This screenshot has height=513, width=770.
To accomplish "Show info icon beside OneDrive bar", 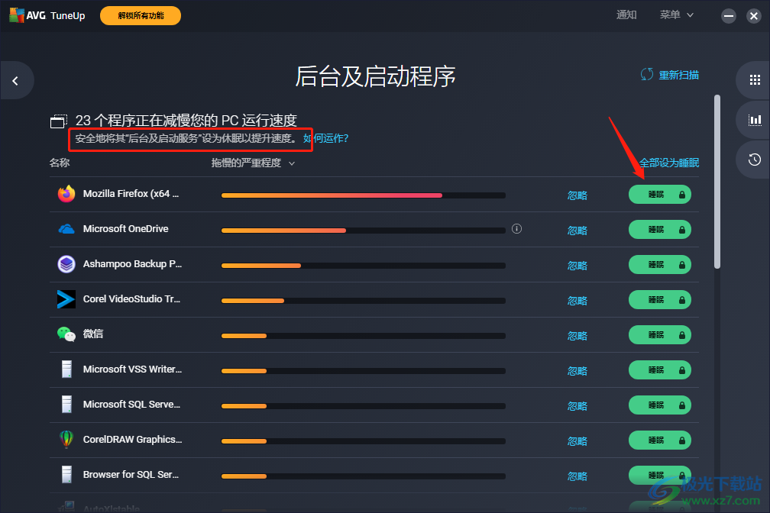I will point(516,229).
